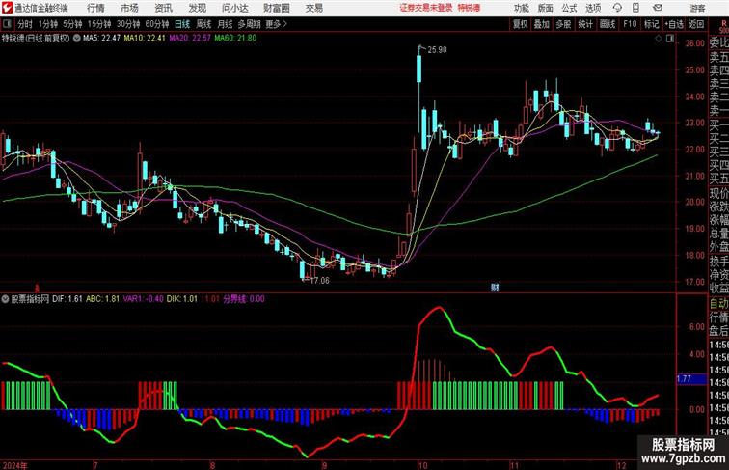Open the 选项 menu

tap(593, 8)
